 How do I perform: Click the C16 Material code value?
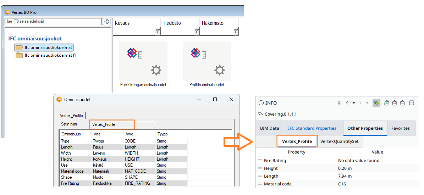pyautogui.click(x=342, y=184)
